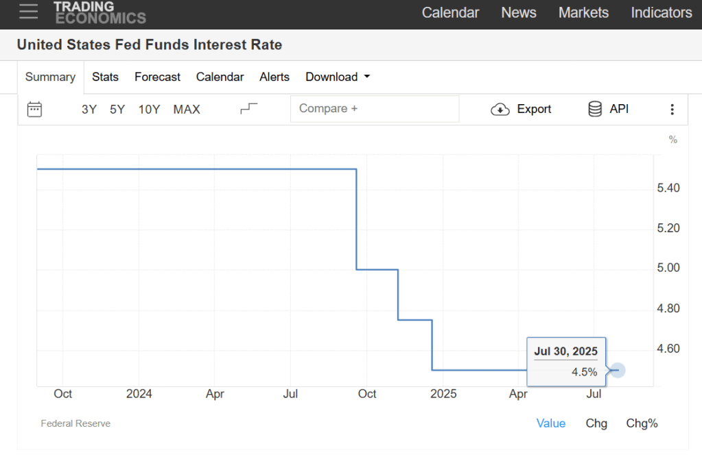Image resolution: width=702 pixels, height=470 pixels.
Task: Select the 3Y time range
Action: coord(89,109)
